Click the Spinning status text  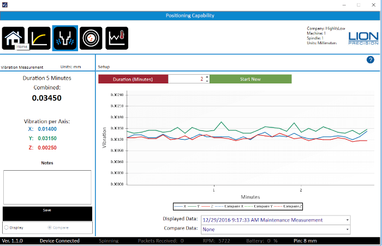point(109,241)
